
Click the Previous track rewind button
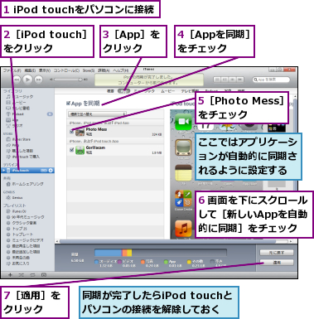17,80
